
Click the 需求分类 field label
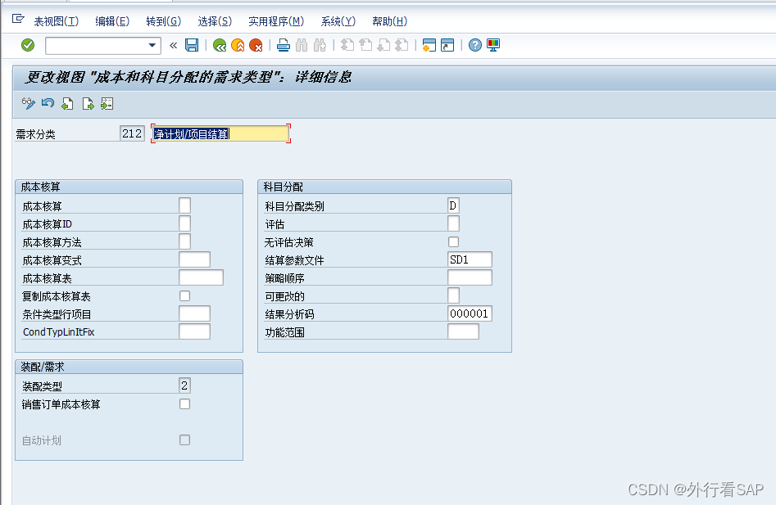pyautogui.click(x=35, y=134)
